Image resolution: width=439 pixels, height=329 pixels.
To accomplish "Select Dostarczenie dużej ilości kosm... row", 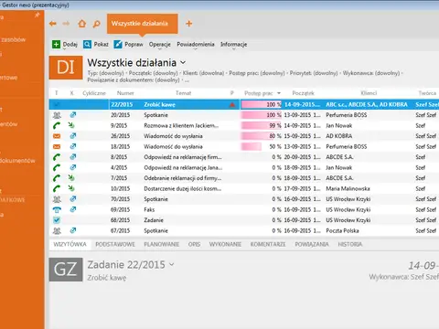I will (x=244, y=188).
